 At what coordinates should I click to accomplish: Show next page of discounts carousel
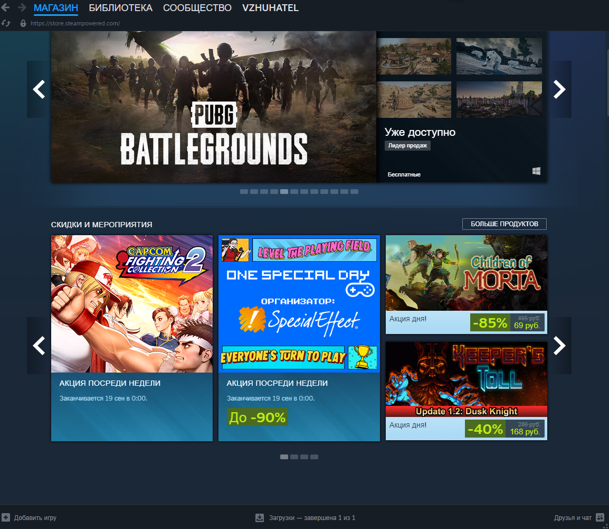point(559,346)
